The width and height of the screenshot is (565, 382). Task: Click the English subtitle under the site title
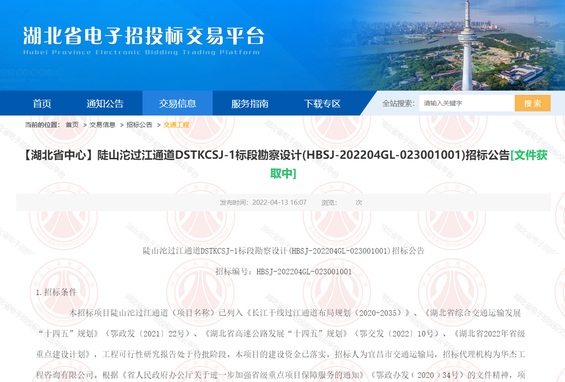pyautogui.click(x=141, y=52)
